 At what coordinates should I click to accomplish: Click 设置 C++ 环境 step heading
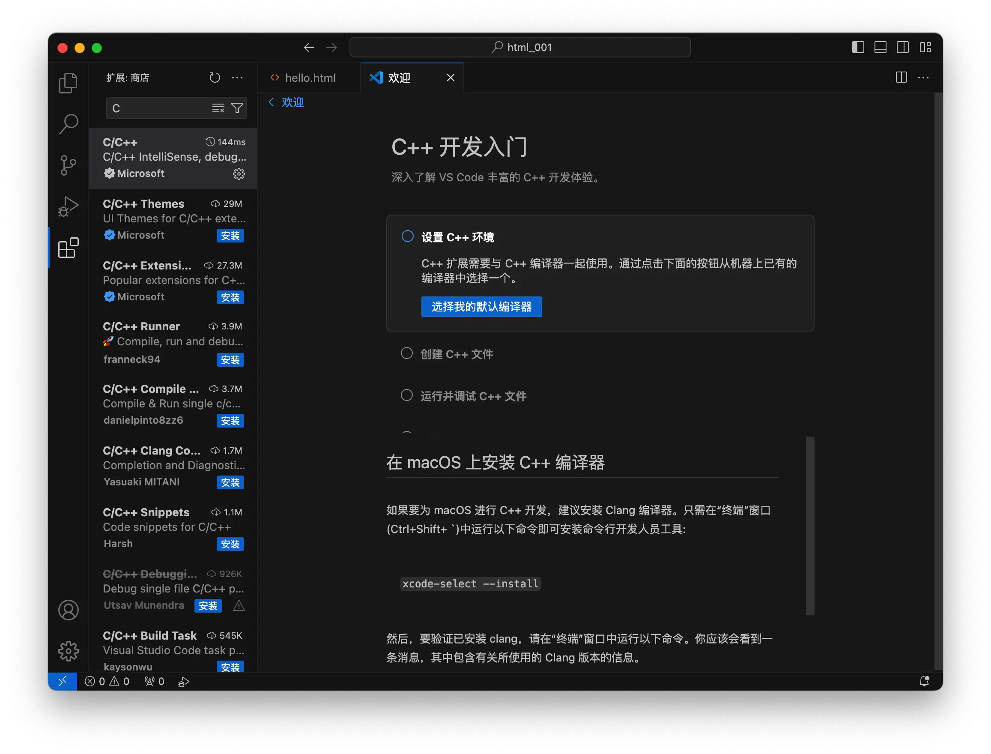pyautogui.click(x=457, y=237)
